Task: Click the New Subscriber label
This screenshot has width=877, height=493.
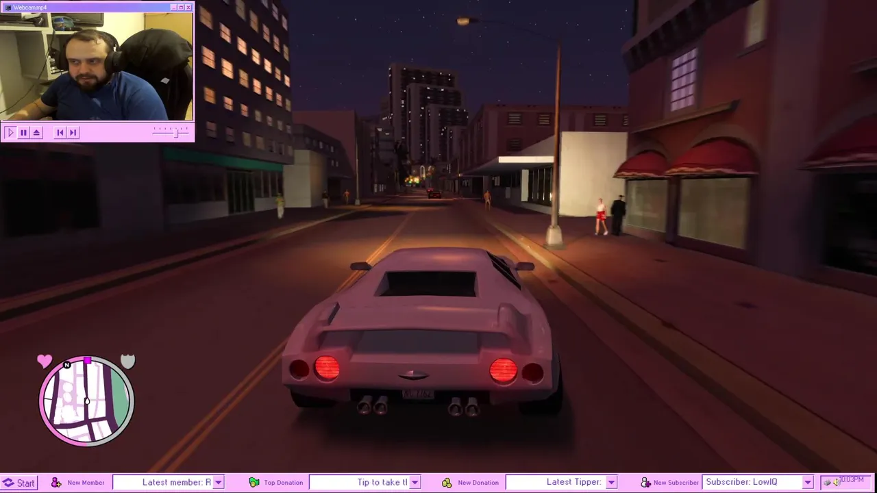Action: point(676,483)
